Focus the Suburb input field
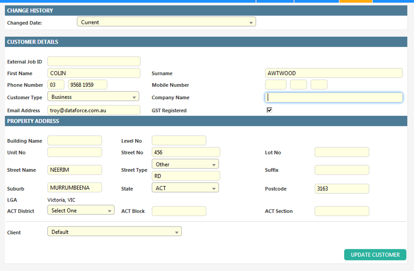Image resolution: width=414 pixels, height=271 pixels. click(x=75, y=187)
